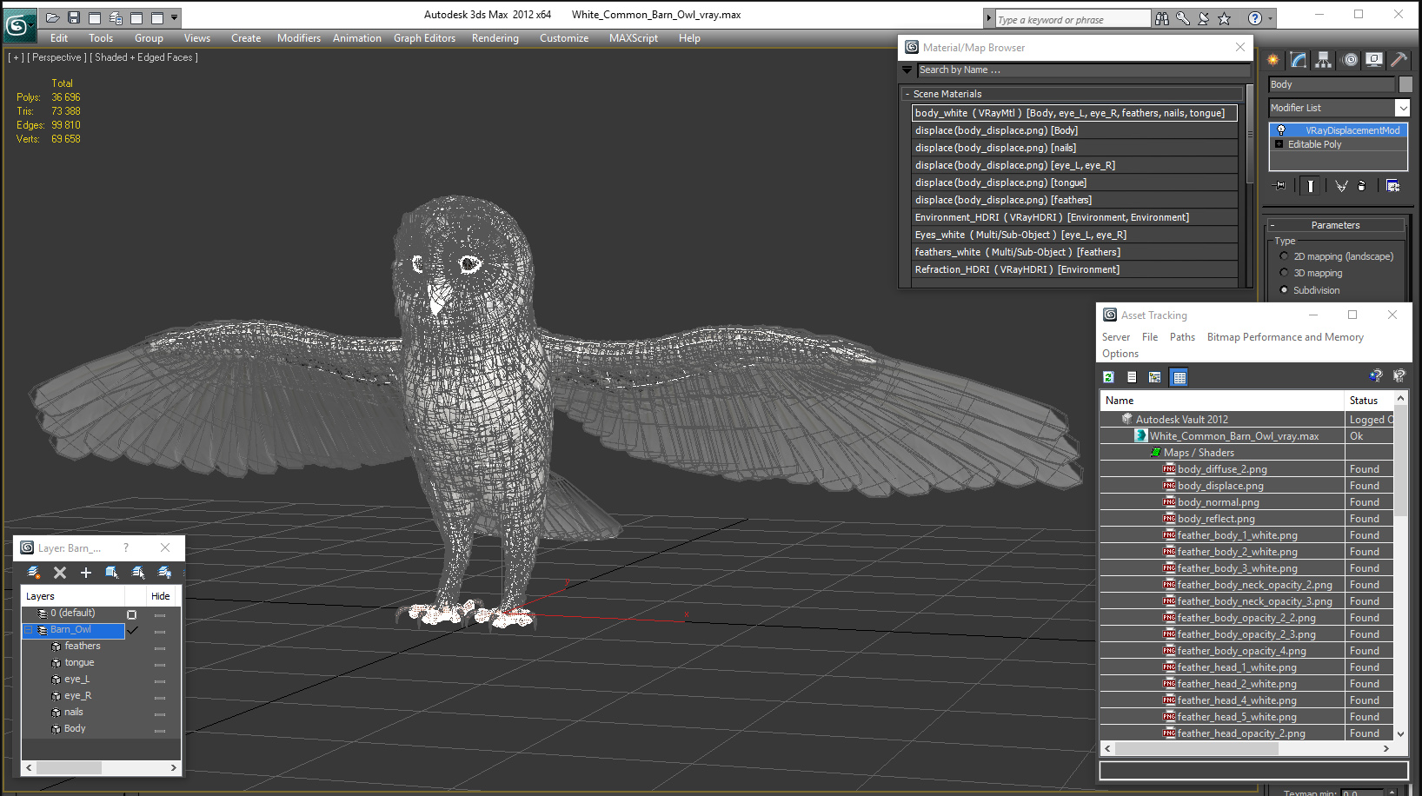Click Body object color swatch
The image size is (1422, 796).
tap(1405, 84)
